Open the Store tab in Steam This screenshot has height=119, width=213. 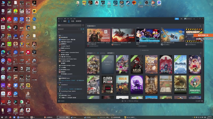tap(64, 21)
